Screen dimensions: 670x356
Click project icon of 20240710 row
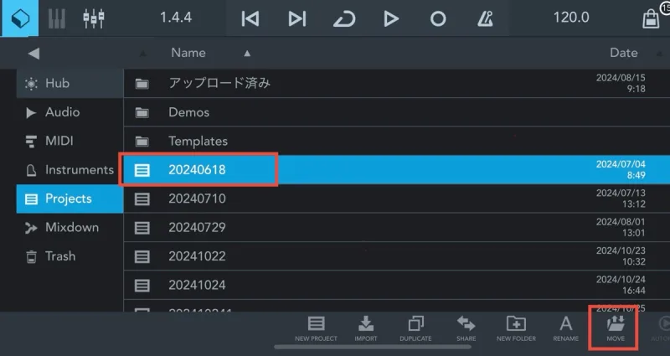click(142, 199)
